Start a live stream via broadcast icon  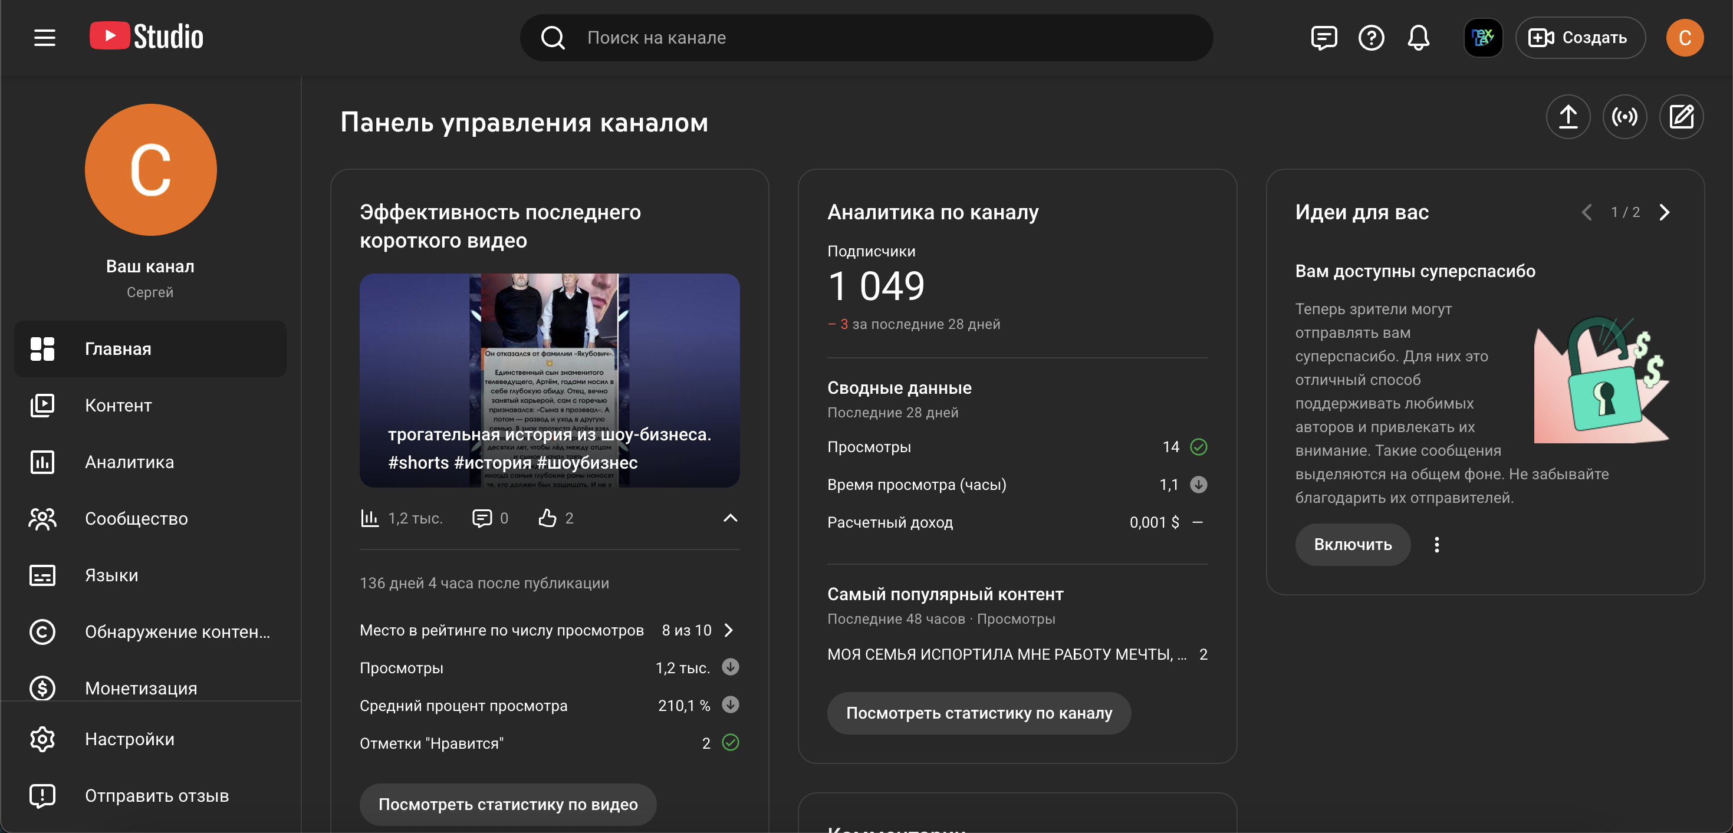point(1624,117)
